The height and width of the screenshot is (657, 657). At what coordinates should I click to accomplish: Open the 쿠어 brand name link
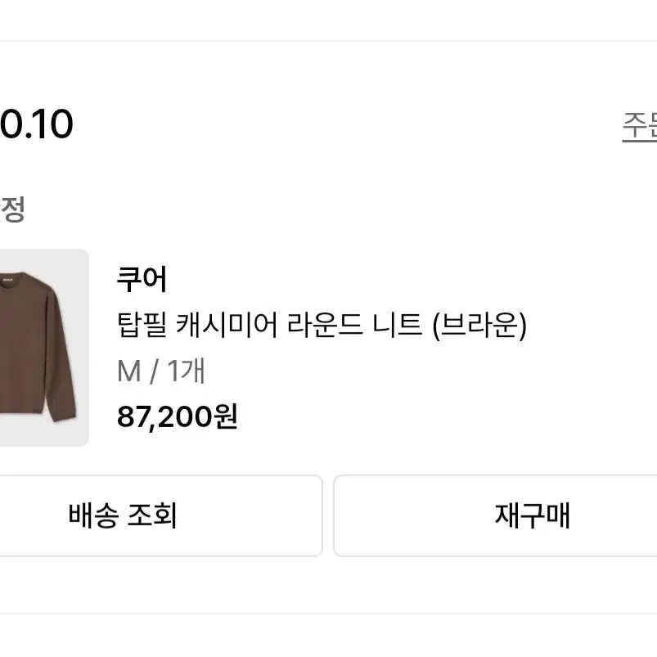(142, 279)
